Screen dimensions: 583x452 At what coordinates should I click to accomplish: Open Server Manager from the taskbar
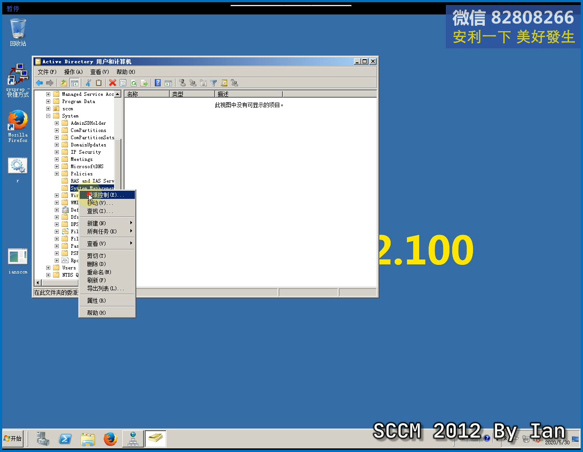pos(43,439)
